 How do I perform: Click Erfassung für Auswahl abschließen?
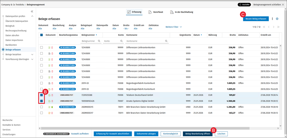[x=112, y=134]
